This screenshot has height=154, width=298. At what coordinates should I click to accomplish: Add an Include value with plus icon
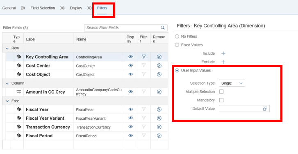pyautogui.click(x=223, y=54)
